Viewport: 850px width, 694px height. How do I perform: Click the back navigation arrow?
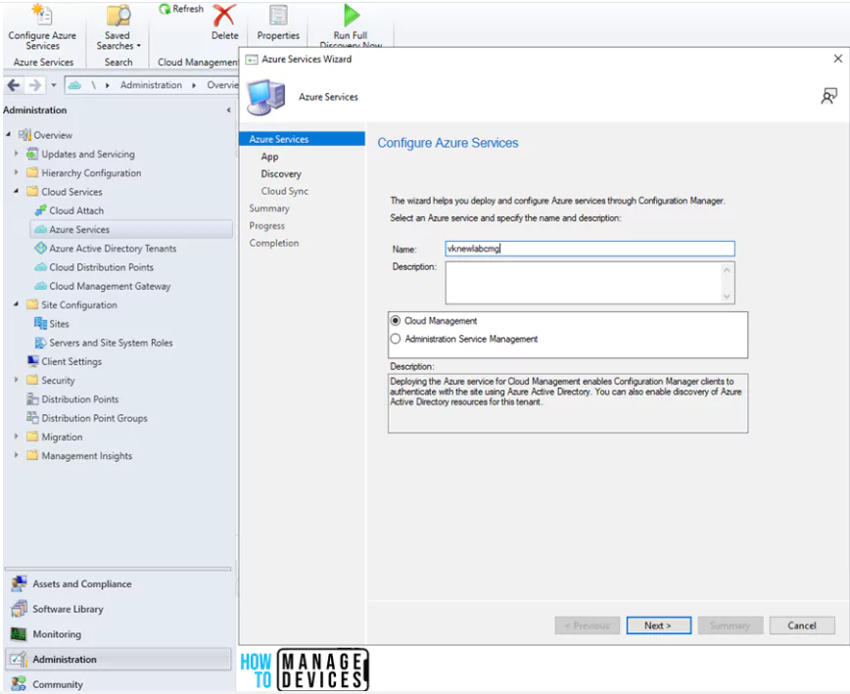click(14, 85)
